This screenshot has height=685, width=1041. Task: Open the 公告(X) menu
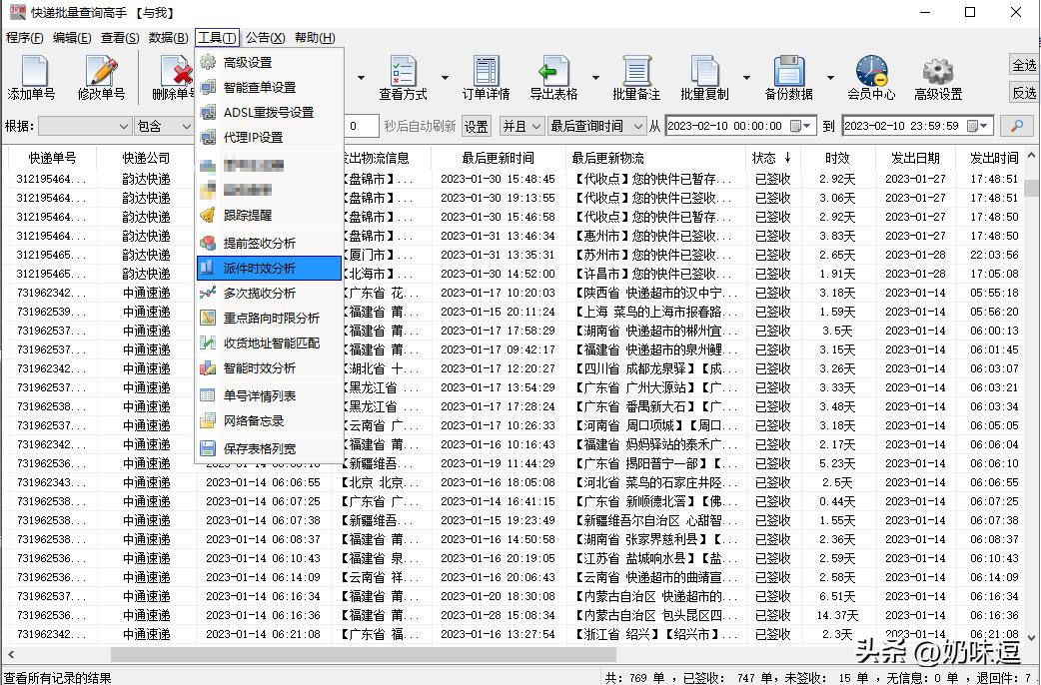(267, 37)
